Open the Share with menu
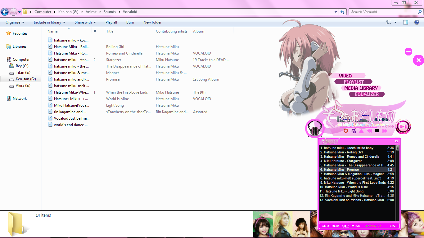 [x=85, y=22]
